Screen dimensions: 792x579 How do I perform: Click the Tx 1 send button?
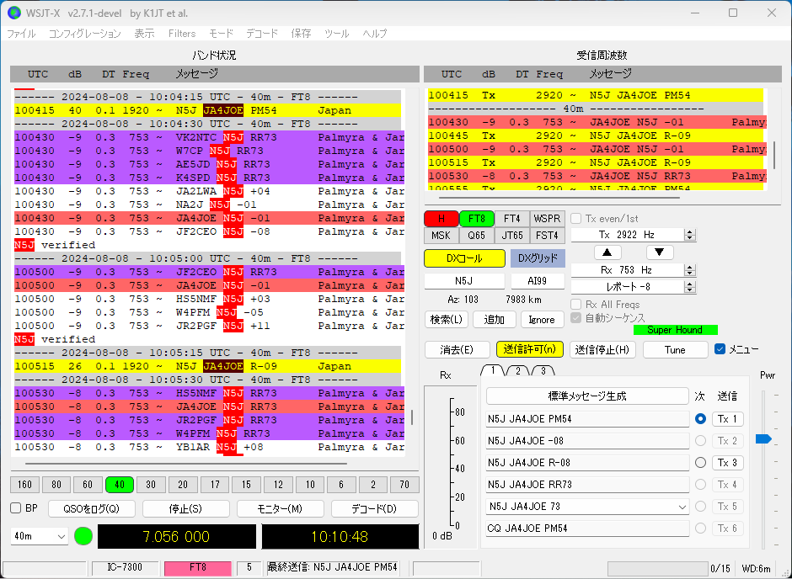(727, 418)
